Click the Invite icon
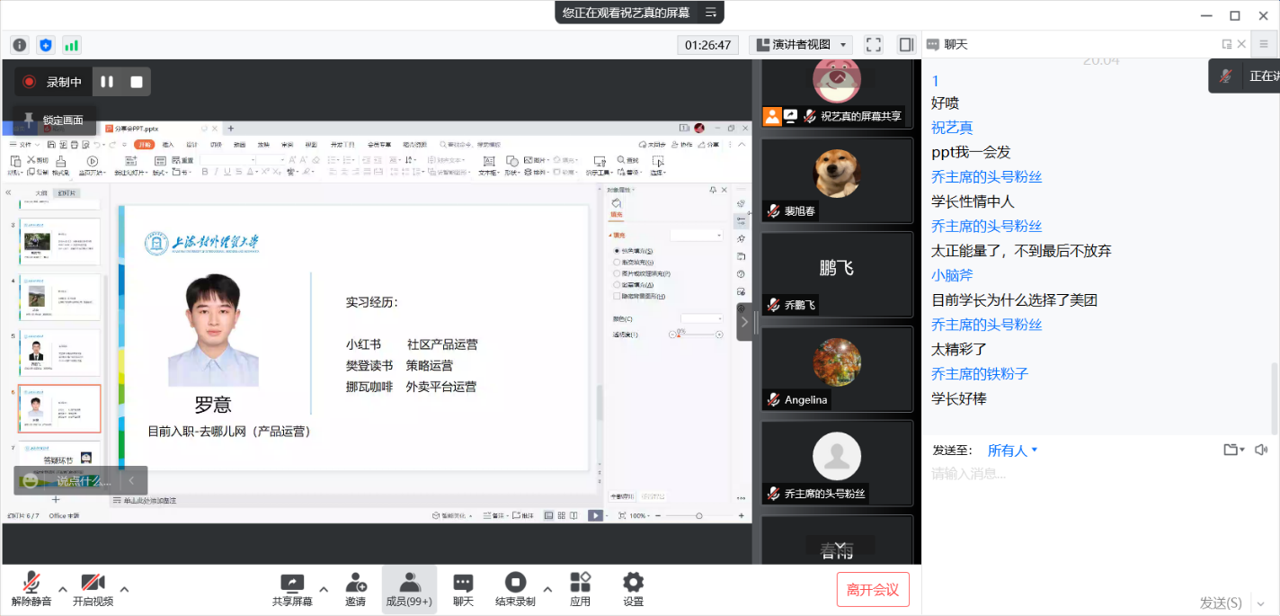1280x616 pixels. point(355,589)
